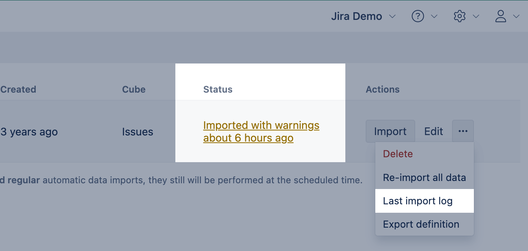
Task: Open Last import log from menu
Action: coord(418,201)
